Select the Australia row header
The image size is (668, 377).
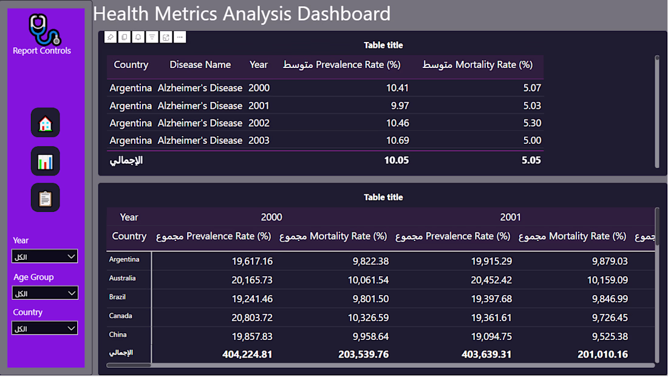[122, 278]
